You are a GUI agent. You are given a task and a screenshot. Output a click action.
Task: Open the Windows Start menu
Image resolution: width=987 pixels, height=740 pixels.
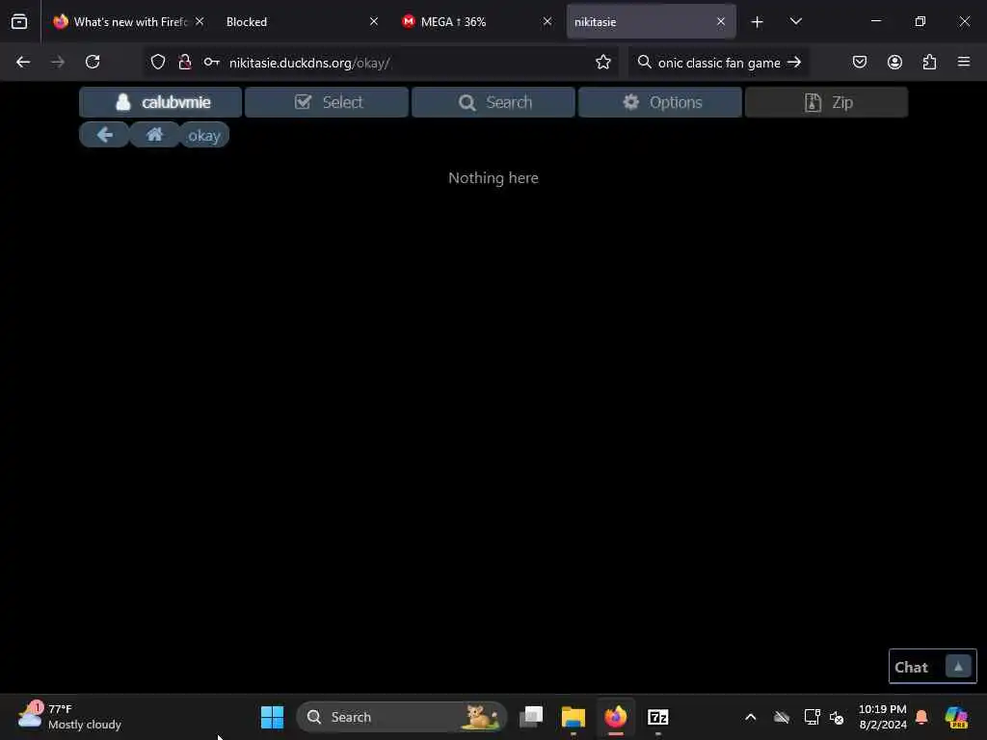pyautogui.click(x=273, y=717)
